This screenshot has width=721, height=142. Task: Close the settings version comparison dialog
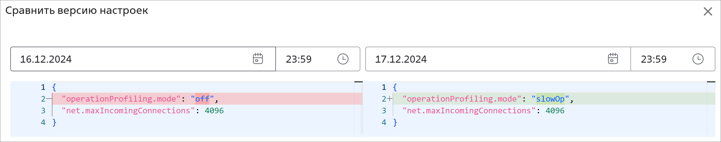tap(708, 11)
